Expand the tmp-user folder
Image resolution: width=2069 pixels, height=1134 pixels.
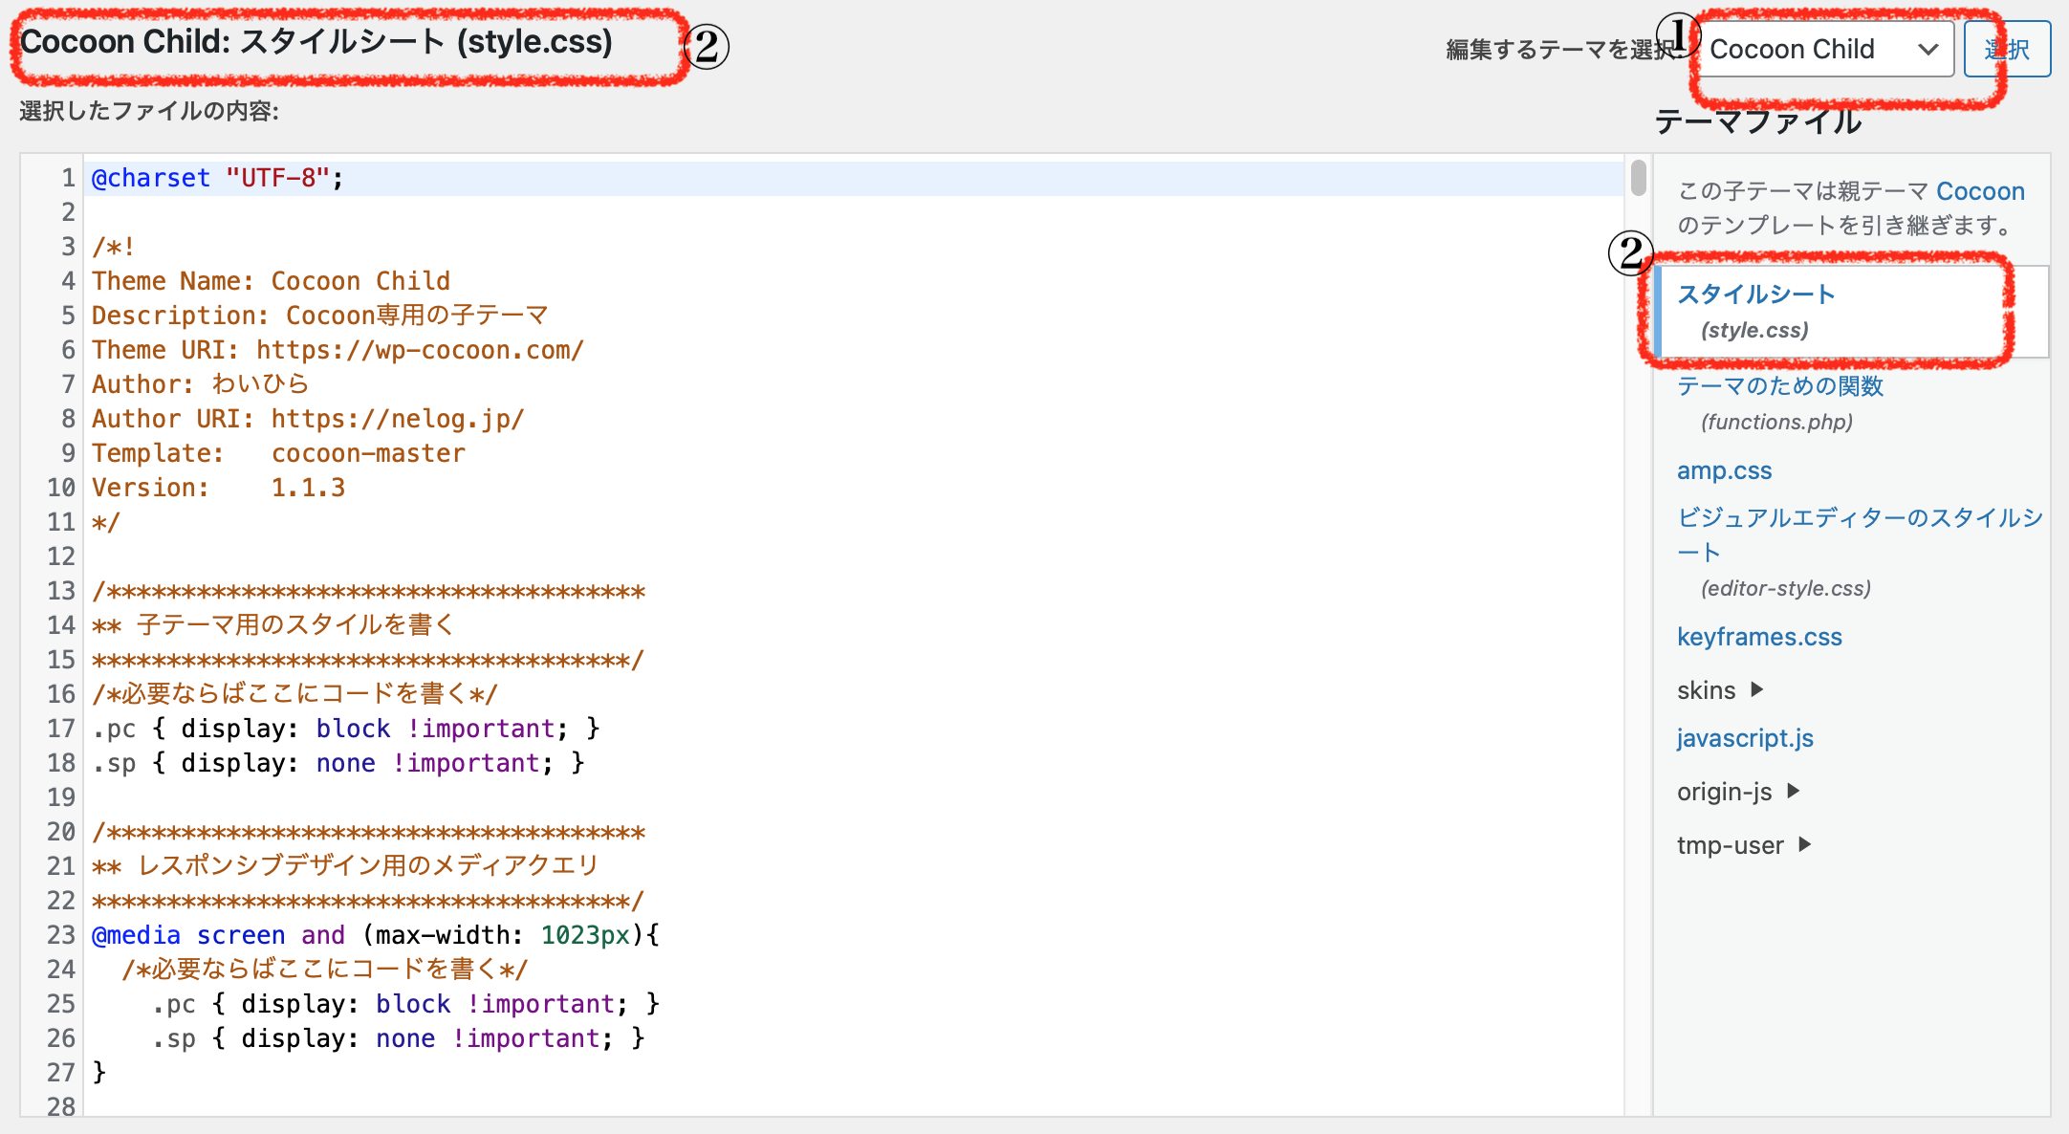click(x=1744, y=844)
